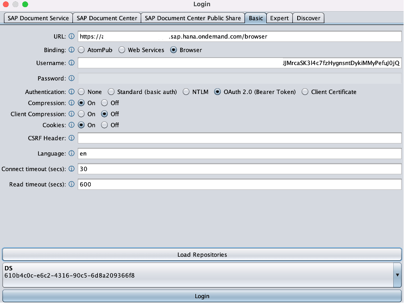Screen dimensions: 404x303
Task: Select OAuth 2.0 (Bearer Token) authentication
Action: point(218,92)
